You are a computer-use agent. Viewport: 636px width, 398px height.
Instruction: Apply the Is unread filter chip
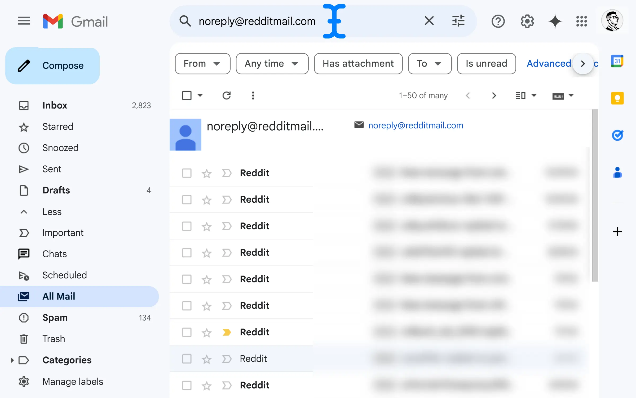487,64
